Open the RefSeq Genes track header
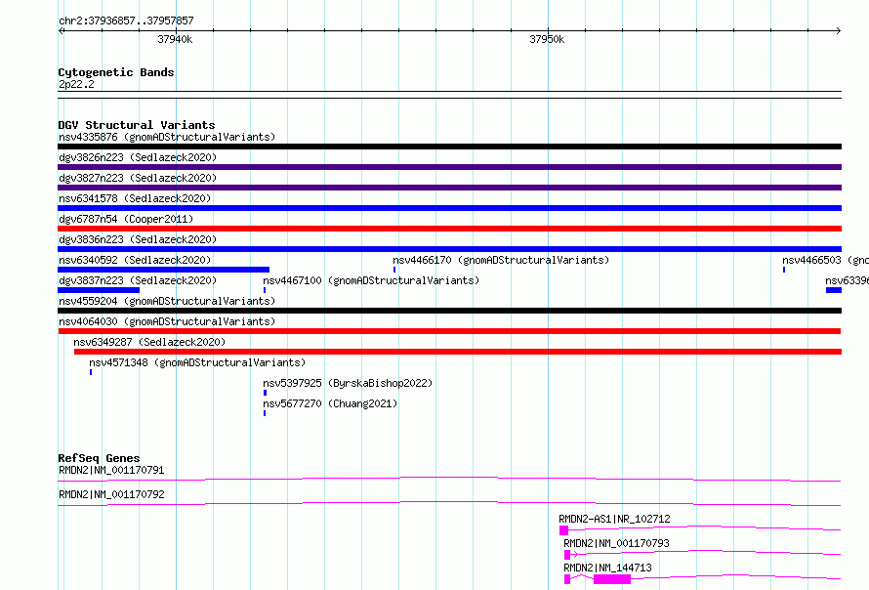This screenshot has height=590, width=869. tap(99, 458)
